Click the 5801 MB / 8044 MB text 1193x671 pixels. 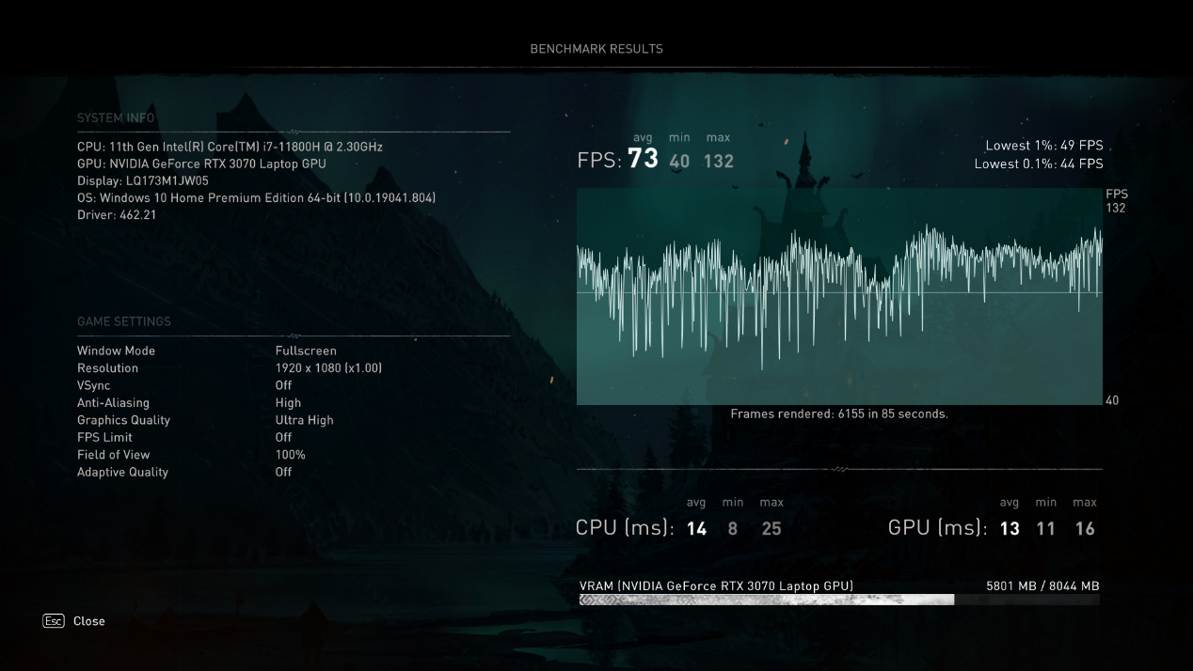[1042, 585]
